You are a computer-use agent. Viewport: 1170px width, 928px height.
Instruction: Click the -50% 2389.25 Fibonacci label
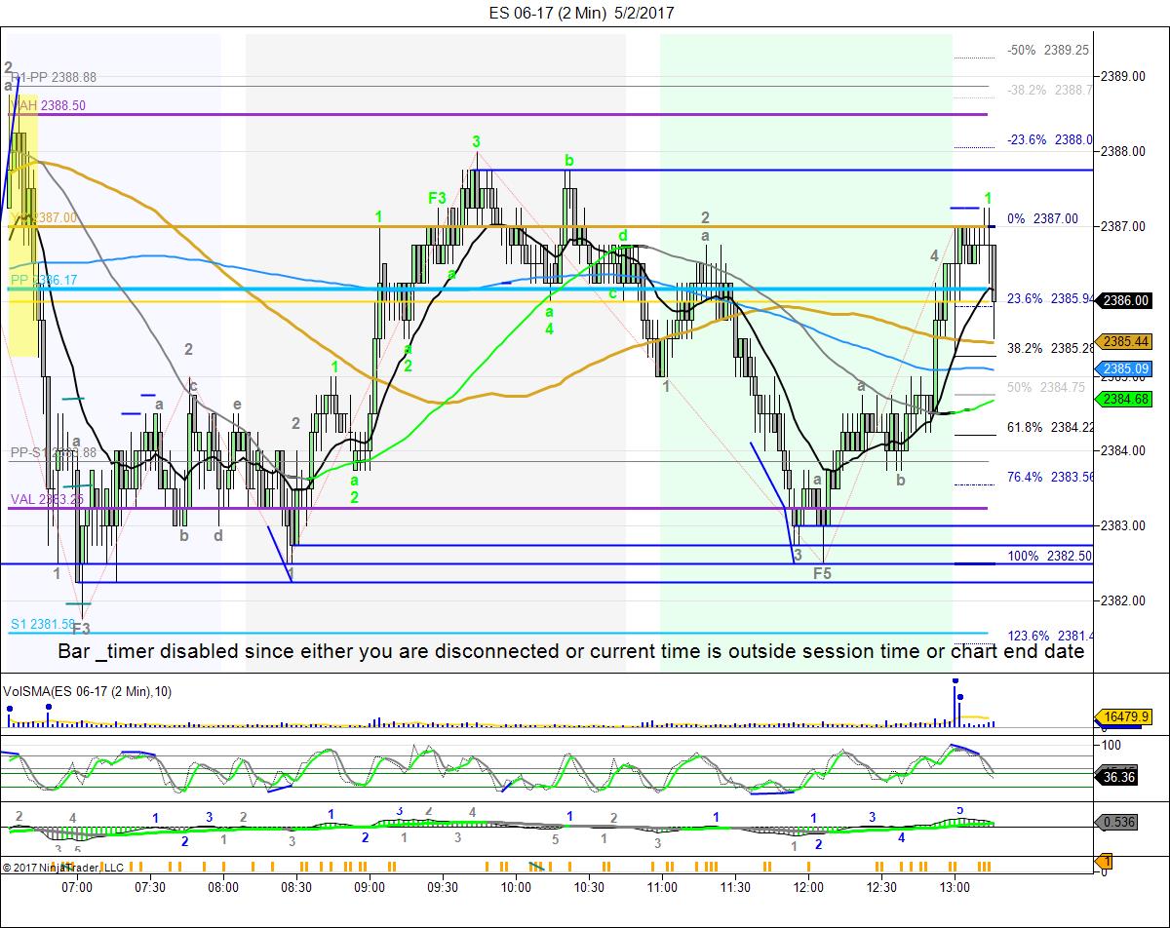(x=1048, y=50)
